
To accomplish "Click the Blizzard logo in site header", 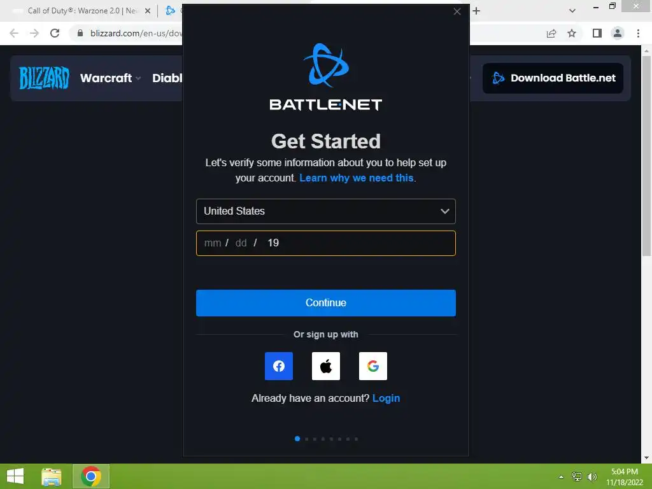I will point(44,78).
